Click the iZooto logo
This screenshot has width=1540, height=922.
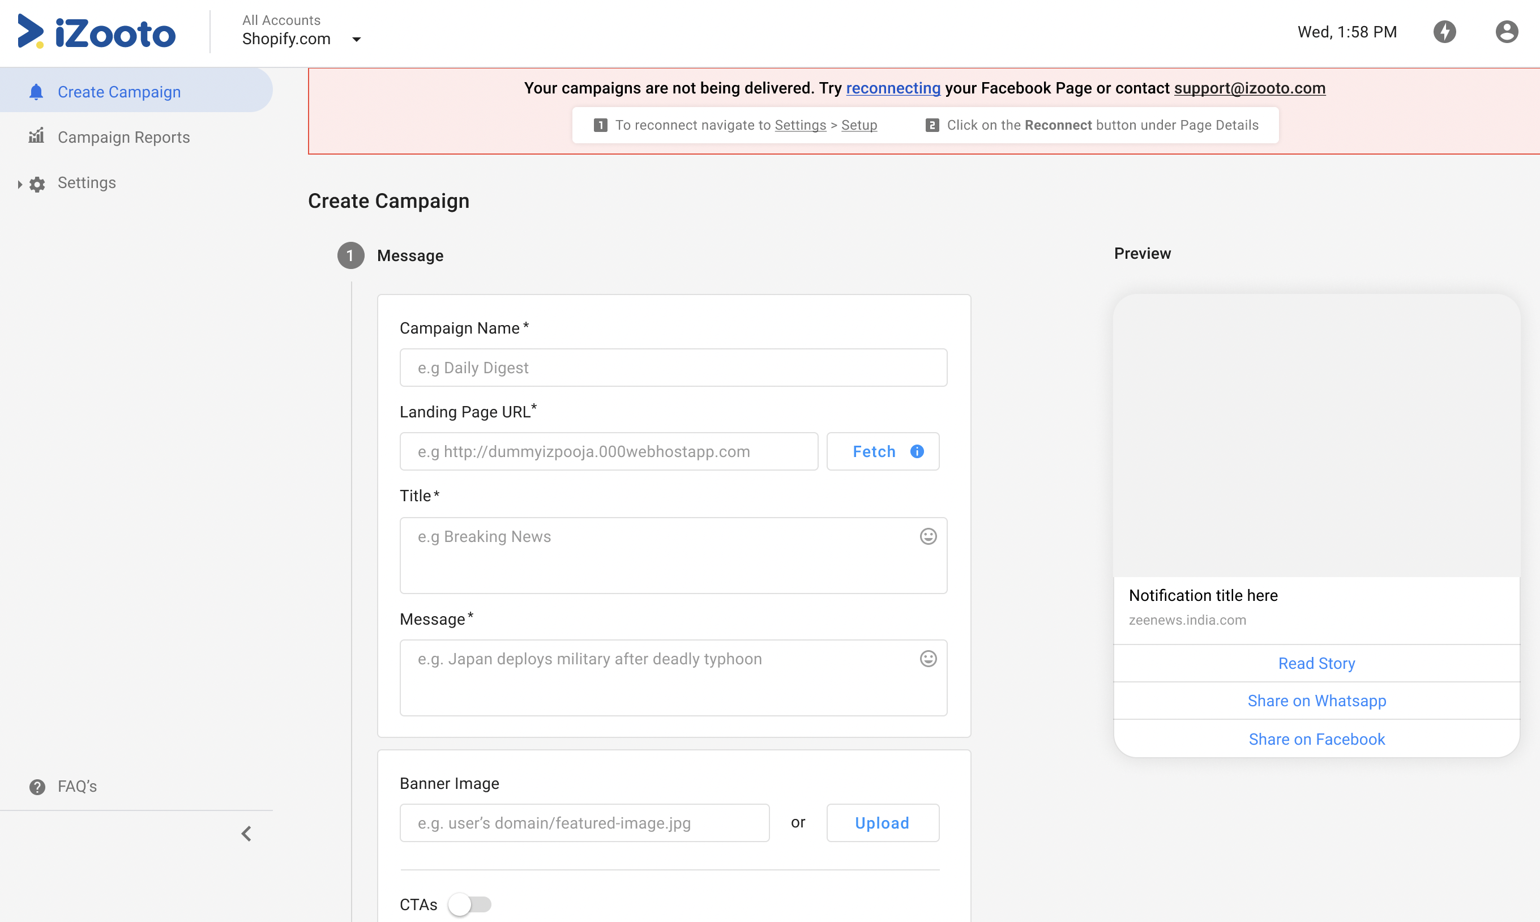(97, 32)
